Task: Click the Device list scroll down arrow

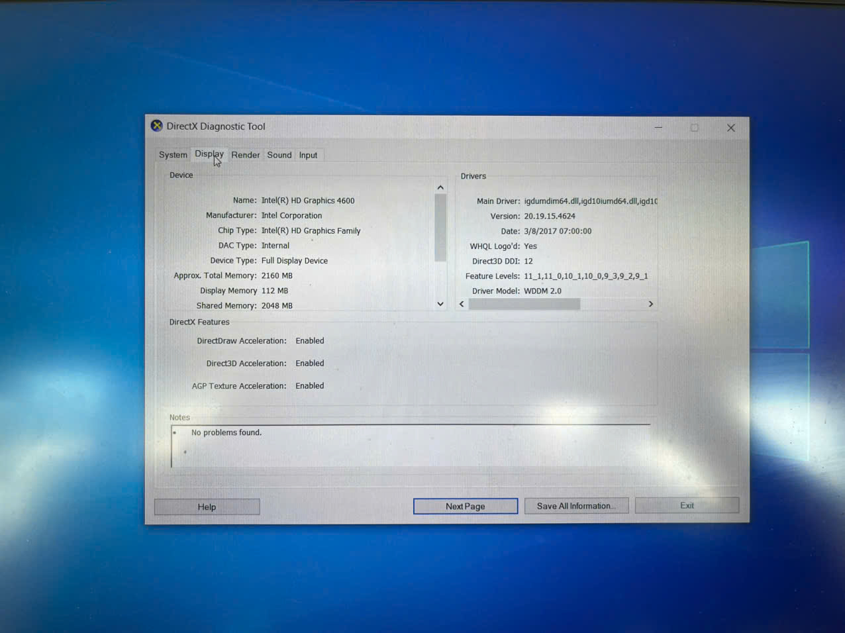Action: (x=440, y=304)
